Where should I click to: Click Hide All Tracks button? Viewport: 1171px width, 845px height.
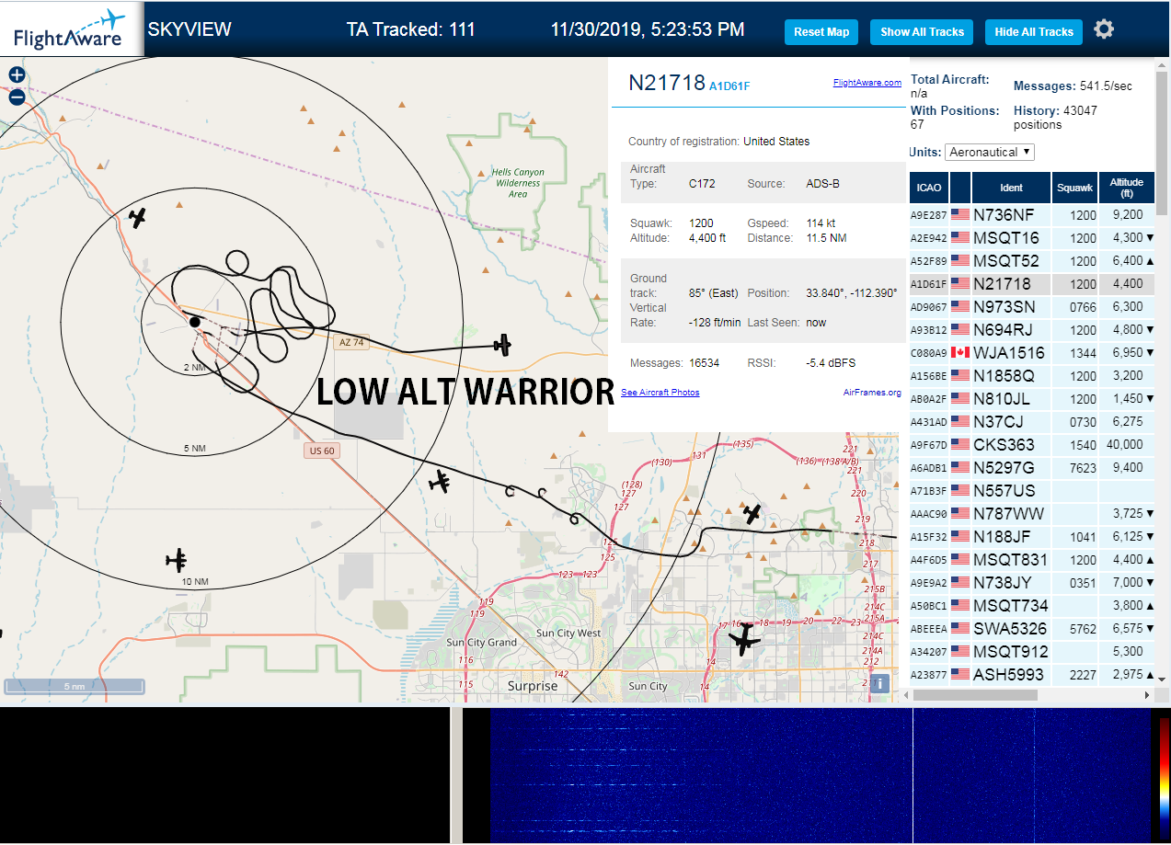(x=1034, y=31)
